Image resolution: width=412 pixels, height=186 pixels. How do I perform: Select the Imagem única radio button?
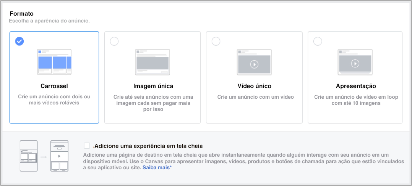[x=114, y=41]
